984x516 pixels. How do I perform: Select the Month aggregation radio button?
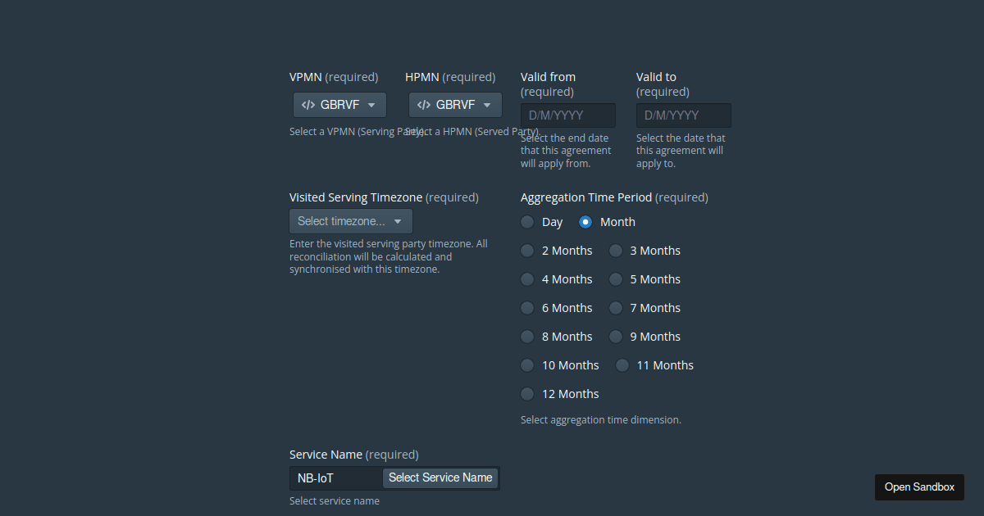(x=585, y=222)
